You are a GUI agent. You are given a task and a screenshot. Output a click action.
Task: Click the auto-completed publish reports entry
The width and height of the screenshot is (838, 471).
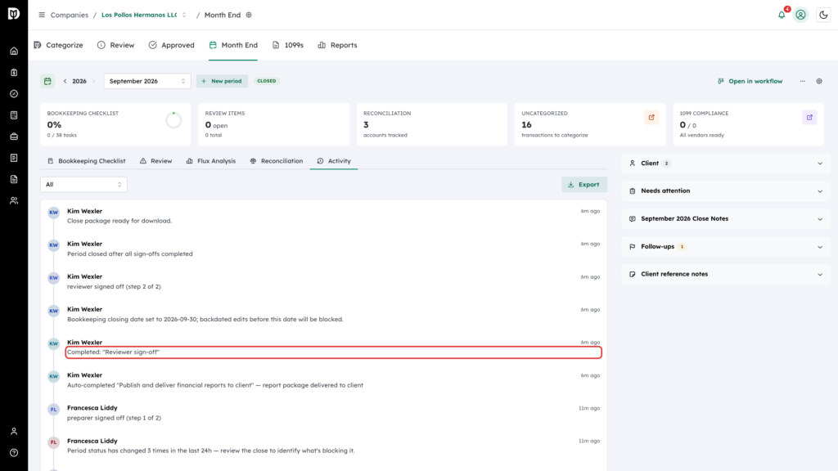[215, 385]
